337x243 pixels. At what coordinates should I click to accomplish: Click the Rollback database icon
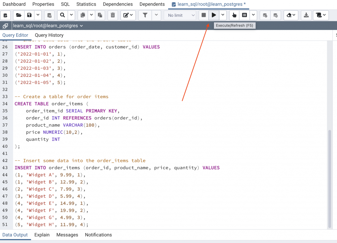pos(275,15)
